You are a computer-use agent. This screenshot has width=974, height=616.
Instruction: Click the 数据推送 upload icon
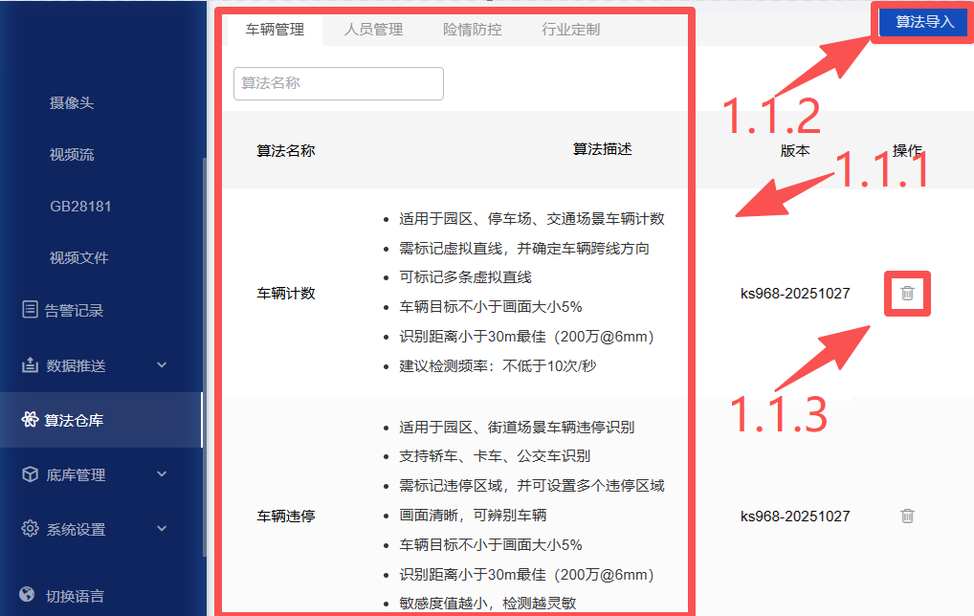(x=30, y=365)
